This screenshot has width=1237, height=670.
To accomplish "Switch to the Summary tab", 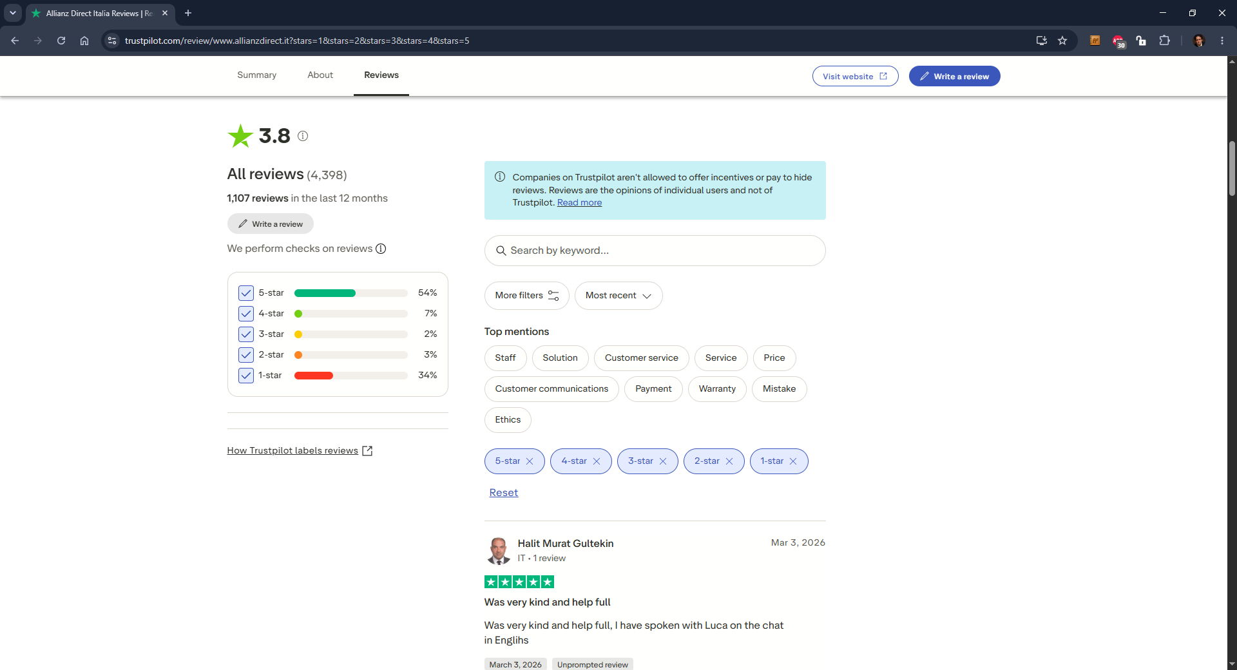I will click(x=256, y=75).
